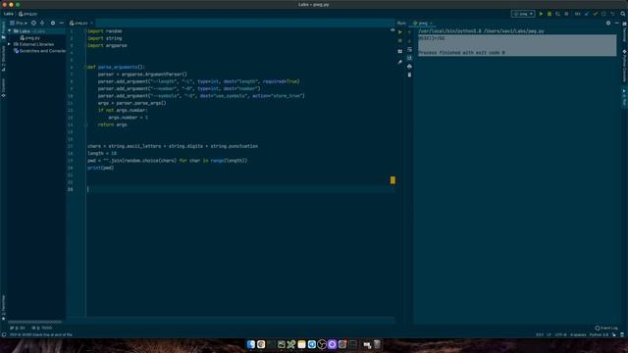Toggle the Structure side tab
This screenshot has height=353, width=628.
point(3,59)
